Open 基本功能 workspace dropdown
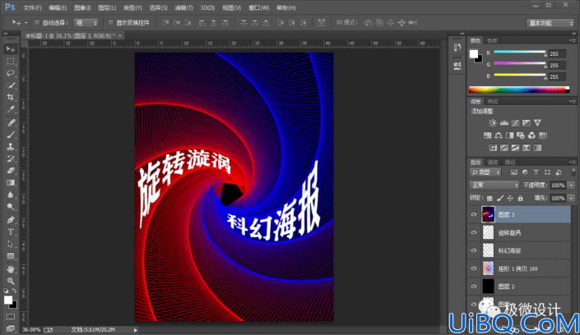This screenshot has width=580, height=335. click(550, 23)
